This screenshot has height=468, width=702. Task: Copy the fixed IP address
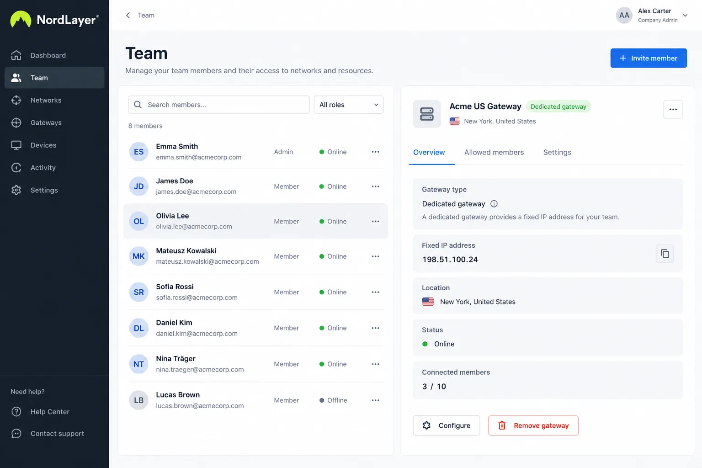tap(665, 254)
